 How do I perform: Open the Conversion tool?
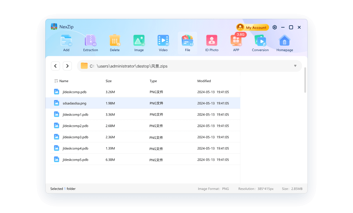click(260, 43)
